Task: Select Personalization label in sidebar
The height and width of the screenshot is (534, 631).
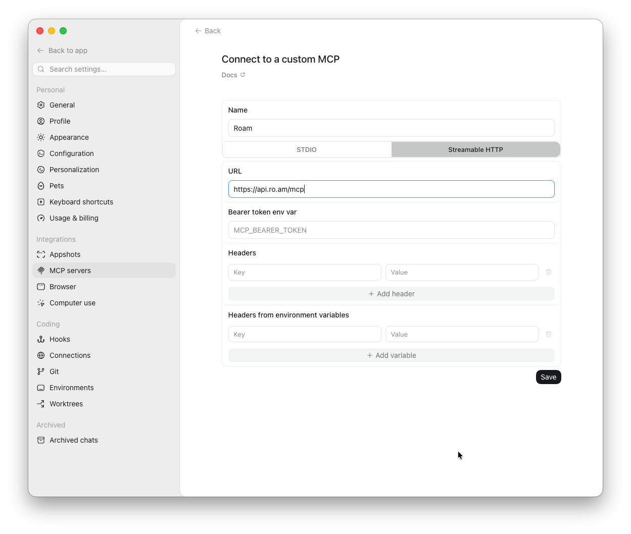Action: tap(74, 170)
